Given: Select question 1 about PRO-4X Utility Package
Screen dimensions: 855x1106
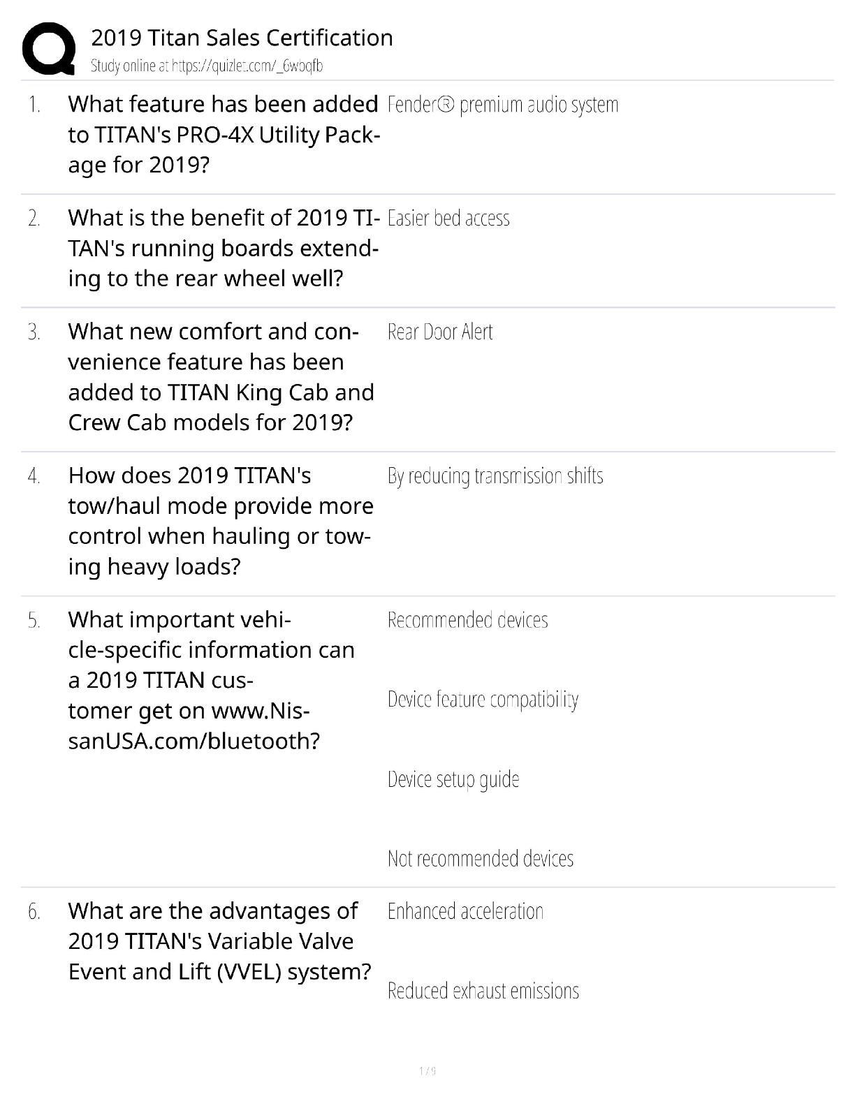Looking at the screenshot, I should pos(223,134).
